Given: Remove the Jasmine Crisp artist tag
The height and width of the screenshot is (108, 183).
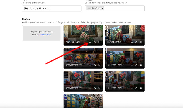Looking at the screenshot, I should tap(102, 8).
